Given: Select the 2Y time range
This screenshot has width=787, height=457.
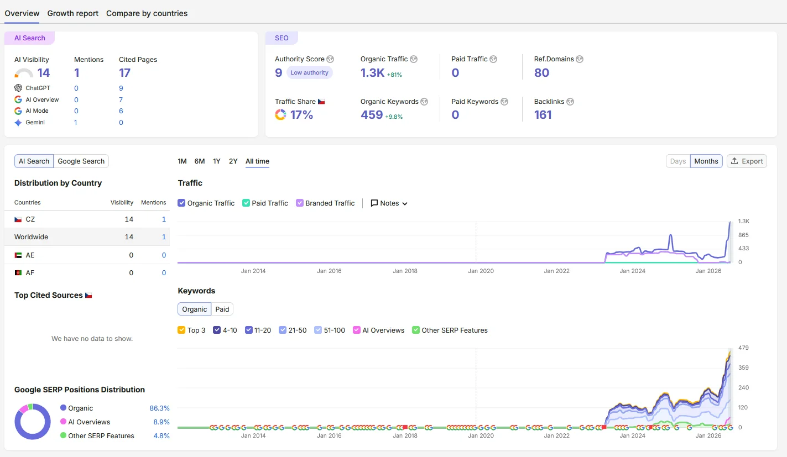Looking at the screenshot, I should pyautogui.click(x=233, y=161).
